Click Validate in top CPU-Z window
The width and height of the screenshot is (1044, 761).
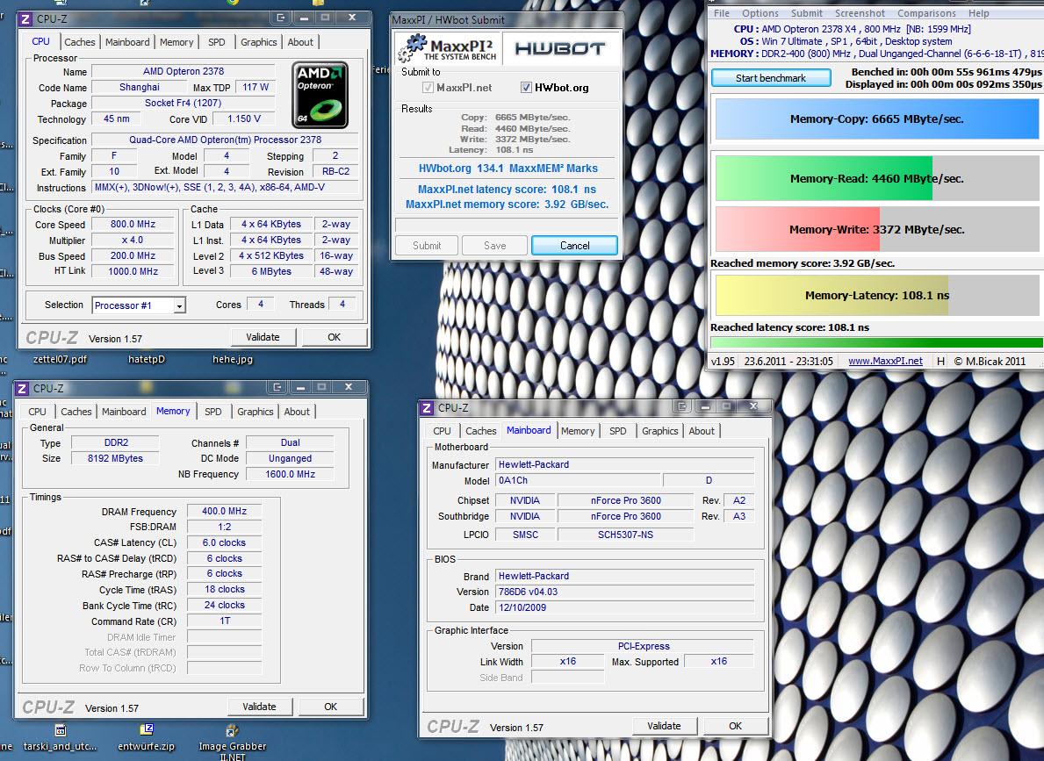point(263,337)
